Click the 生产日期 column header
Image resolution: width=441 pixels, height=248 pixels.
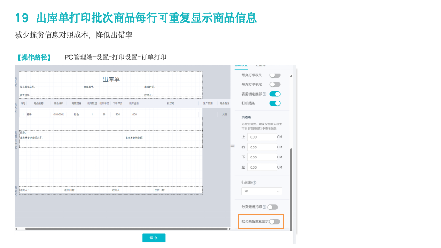pyautogui.click(x=208, y=103)
